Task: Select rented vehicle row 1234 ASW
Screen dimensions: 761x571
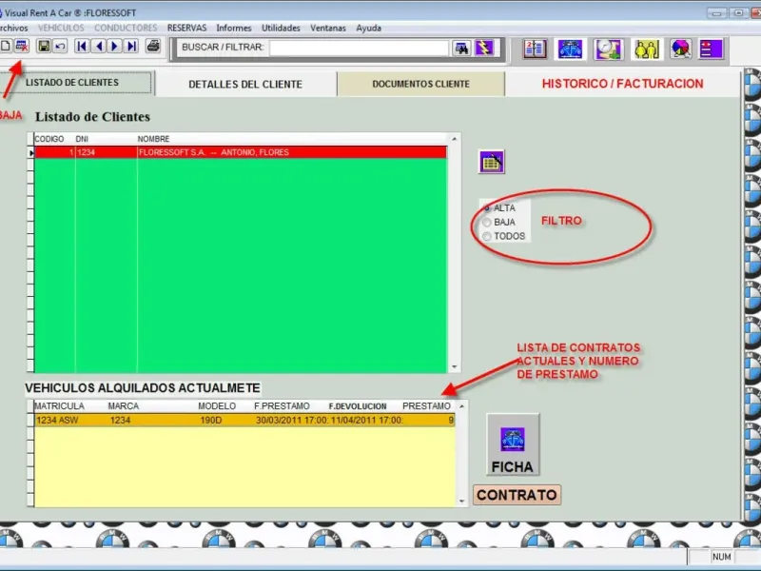Action: [x=244, y=420]
